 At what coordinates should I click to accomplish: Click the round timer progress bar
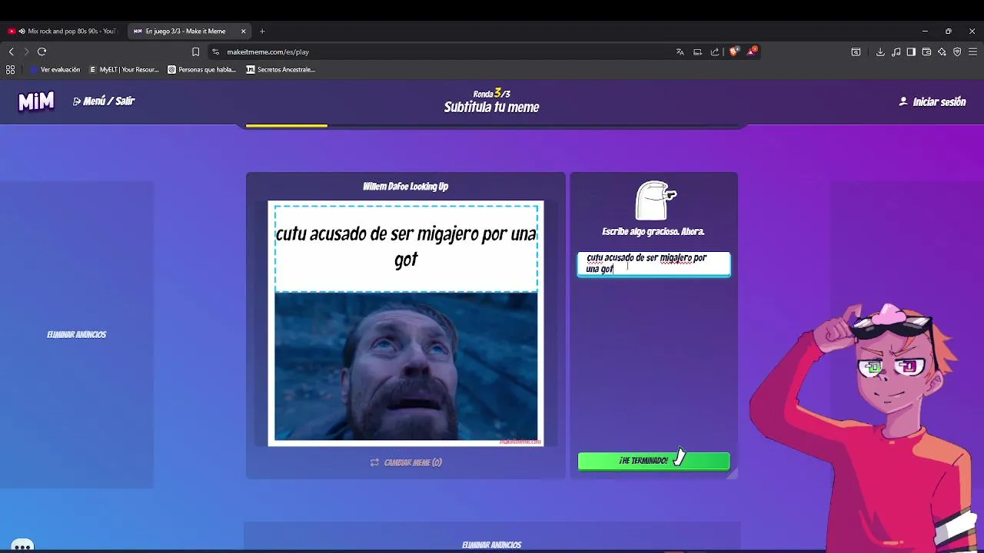(x=492, y=125)
